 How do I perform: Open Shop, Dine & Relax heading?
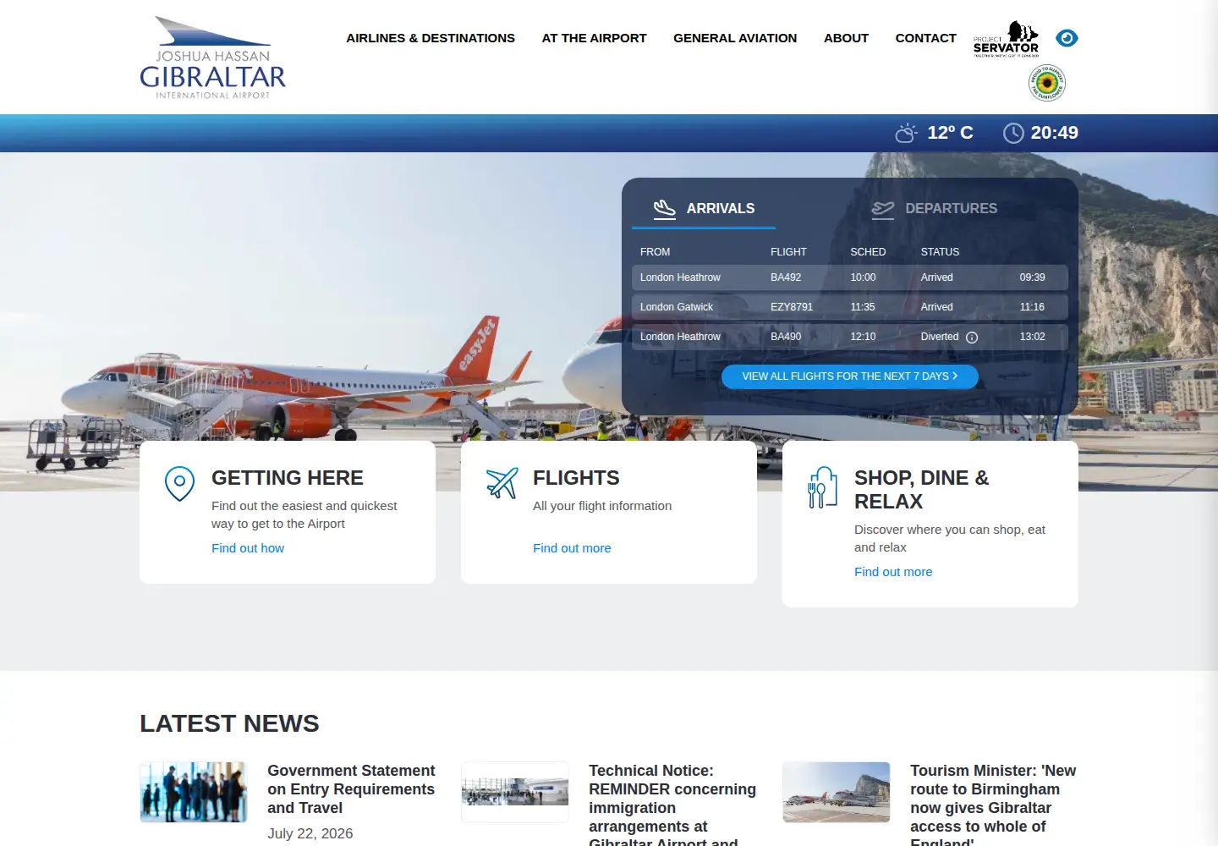(922, 490)
